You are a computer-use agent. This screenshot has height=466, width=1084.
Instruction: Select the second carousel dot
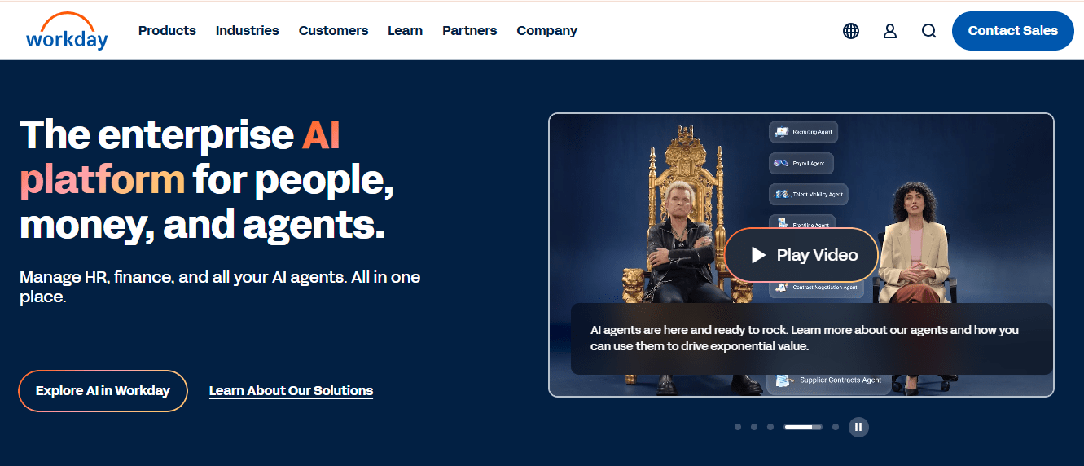[x=754, y=427]
